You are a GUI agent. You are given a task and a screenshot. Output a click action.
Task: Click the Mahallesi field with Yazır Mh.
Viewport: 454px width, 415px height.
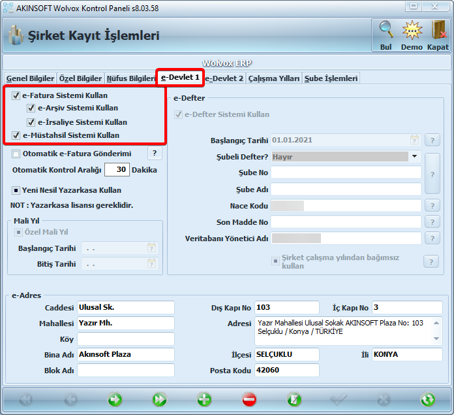tap(126, 323)
